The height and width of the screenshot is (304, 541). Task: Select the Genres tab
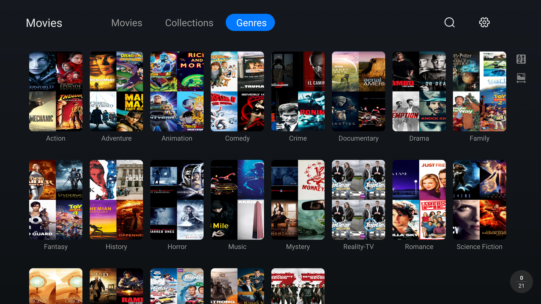250,23
